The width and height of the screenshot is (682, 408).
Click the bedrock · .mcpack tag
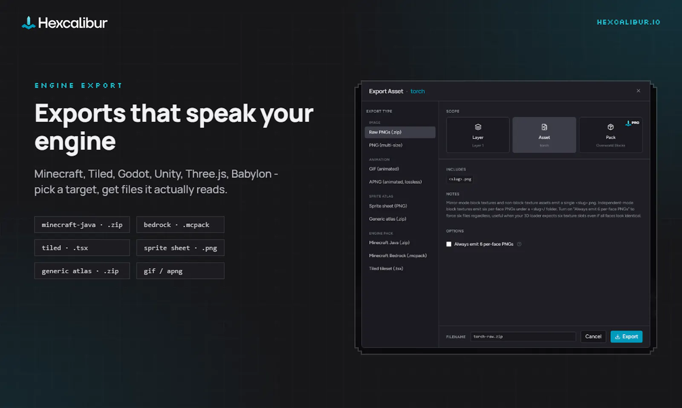pos(180,225)
